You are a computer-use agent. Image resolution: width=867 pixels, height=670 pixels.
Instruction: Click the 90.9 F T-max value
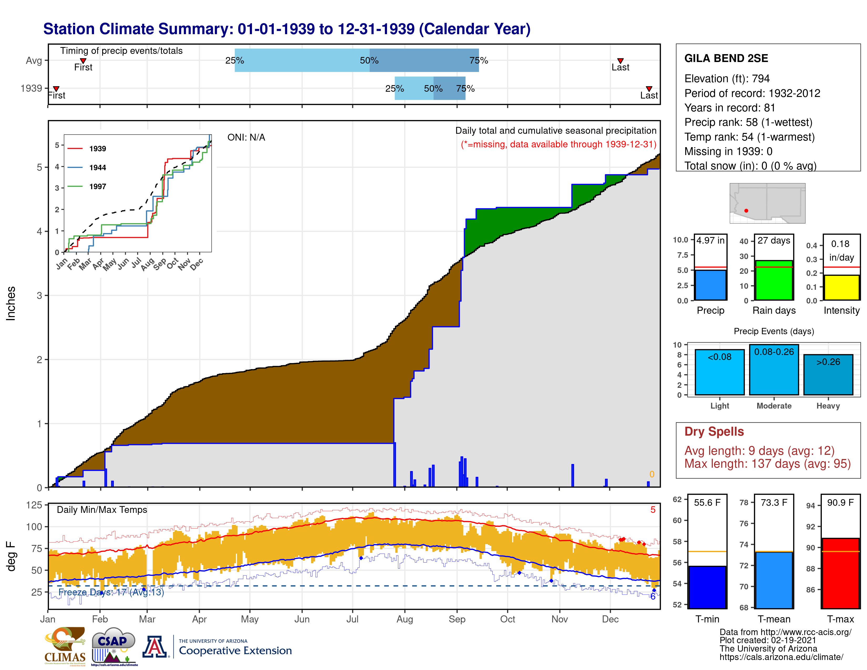pyautogui.click(x=841, y=502)
